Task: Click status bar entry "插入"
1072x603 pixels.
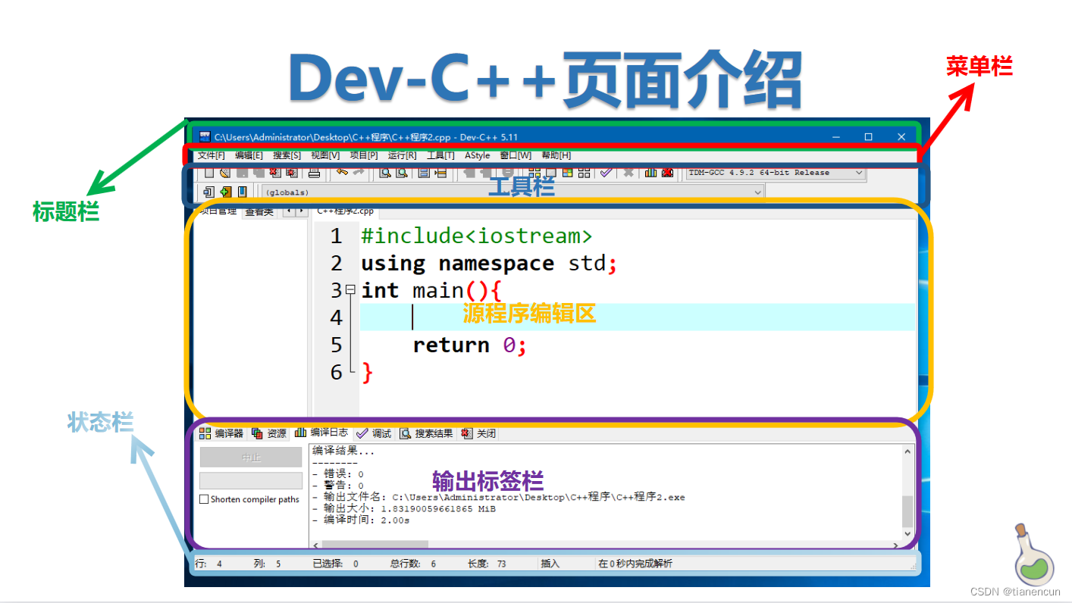Action: (550, 564)
